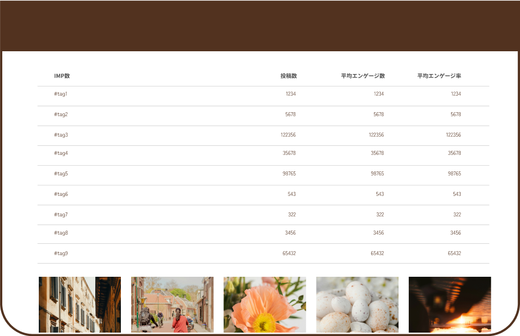Click #tag2's 平均エンゲージ率 value 5678

456,114
